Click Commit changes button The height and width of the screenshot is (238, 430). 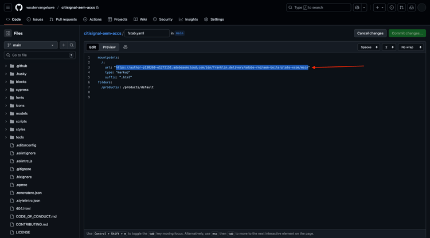click(x=407, y=33)
